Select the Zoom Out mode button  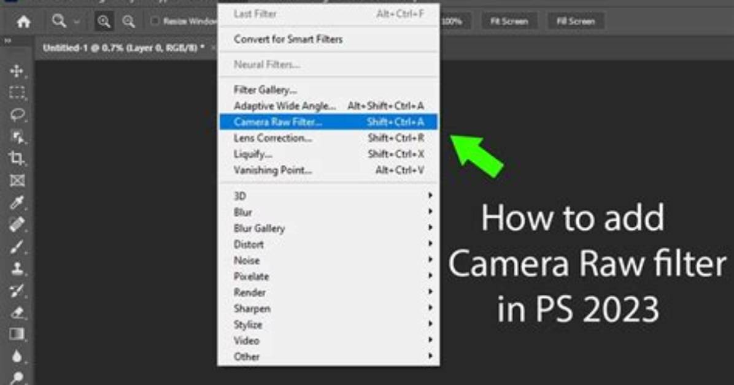click(128, 21)
